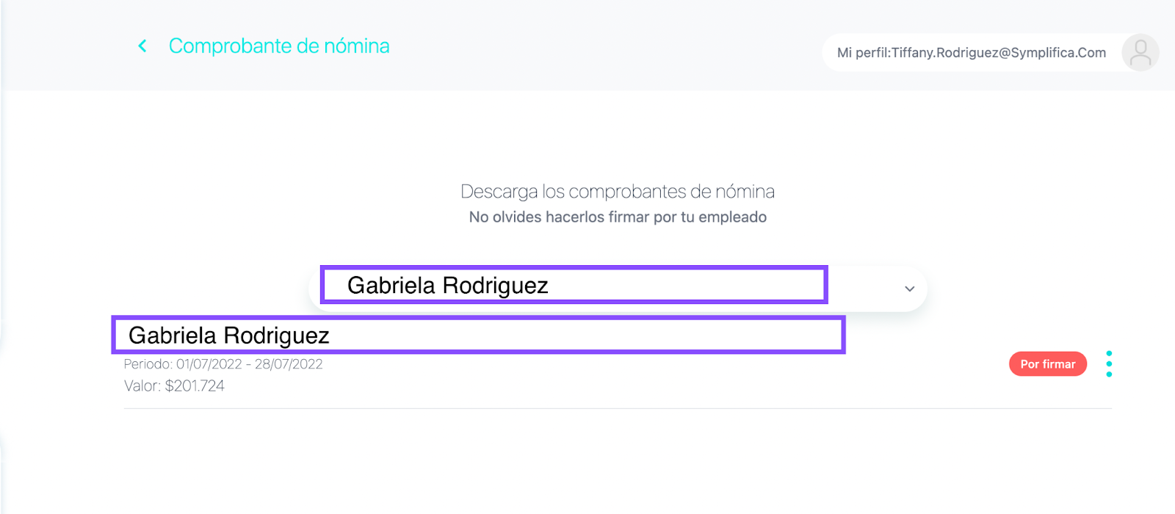Open the Gabriela Rodriguez employee dropdown field
Image resolution: width=1175 pixels, height=514 pixels.
pos(618,288)
